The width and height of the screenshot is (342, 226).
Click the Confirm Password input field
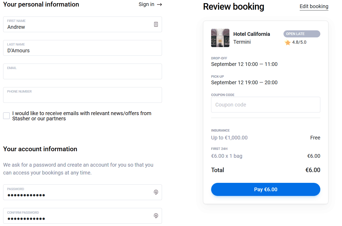coord(83,216)
